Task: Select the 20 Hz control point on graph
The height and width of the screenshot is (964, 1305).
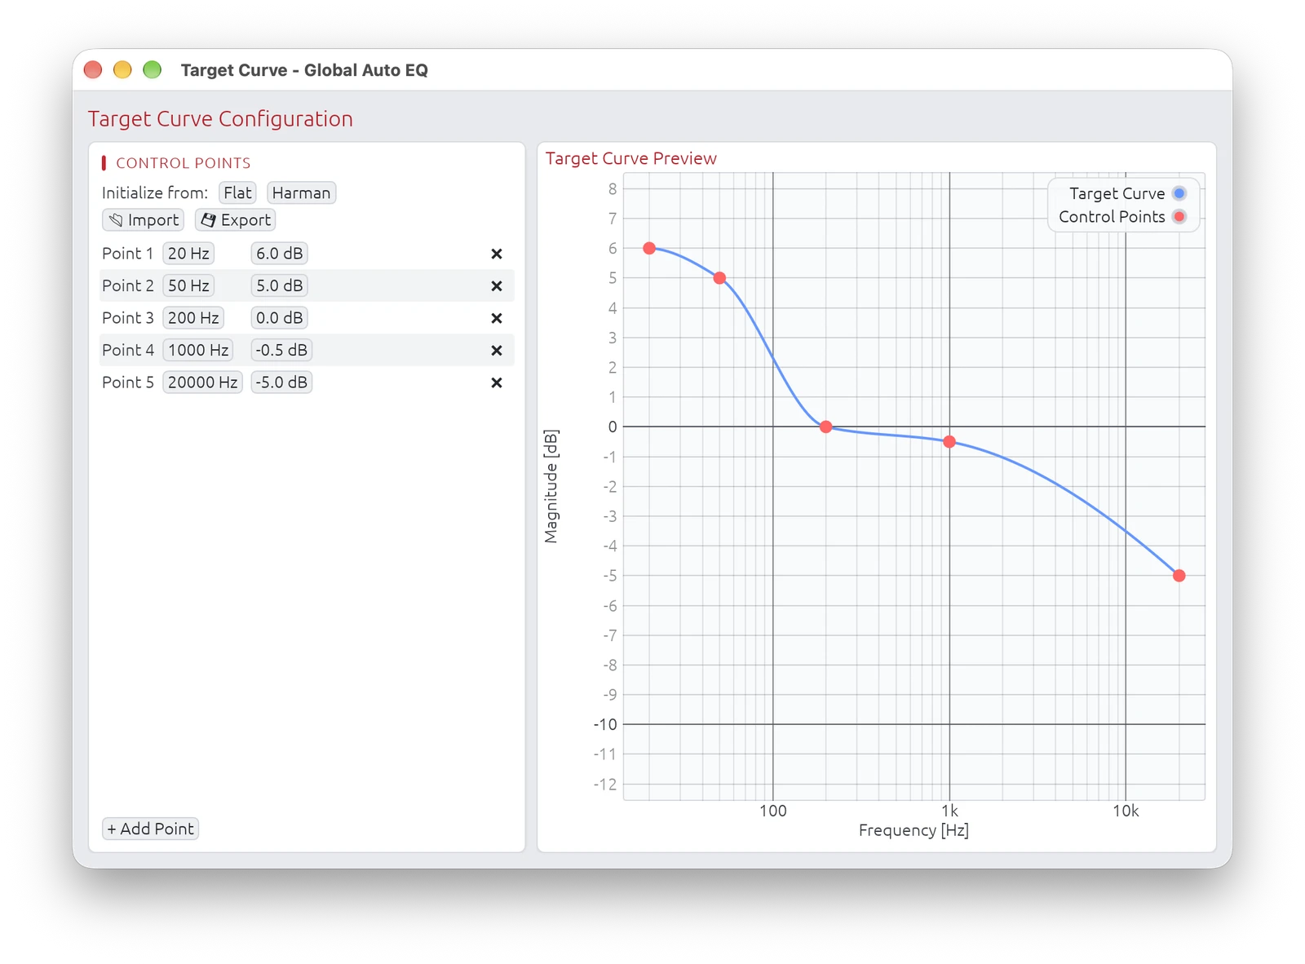Action: click(x=649, y=248)
